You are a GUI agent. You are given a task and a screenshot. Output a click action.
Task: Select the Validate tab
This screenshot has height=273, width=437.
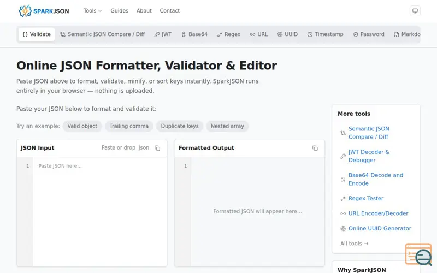tap(37, 34)
